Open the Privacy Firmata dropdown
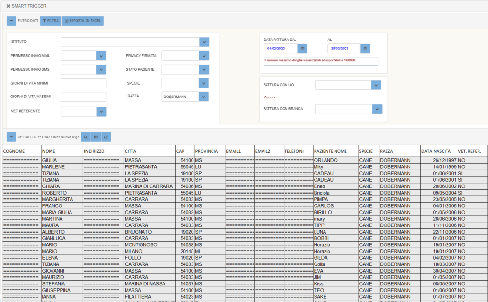The image size is (488, 302). click(204, 56)
